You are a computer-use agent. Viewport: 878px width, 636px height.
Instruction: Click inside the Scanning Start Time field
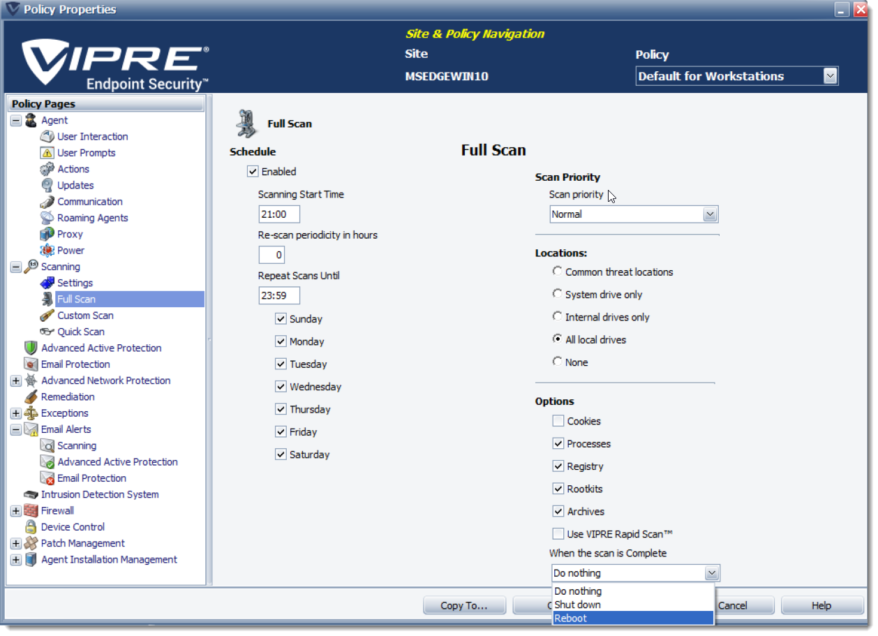278,214
